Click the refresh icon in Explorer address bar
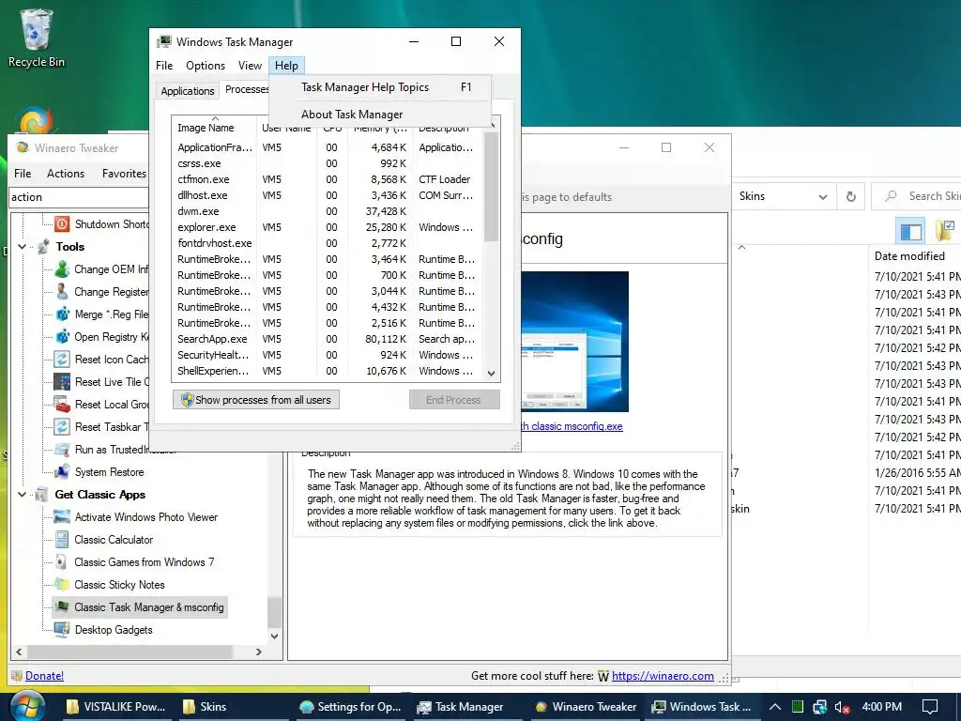 (x=850, y=197)
